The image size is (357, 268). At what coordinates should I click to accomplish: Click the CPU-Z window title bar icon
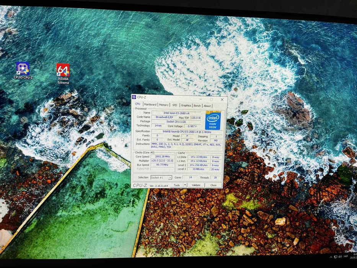[x=134, y=97]
